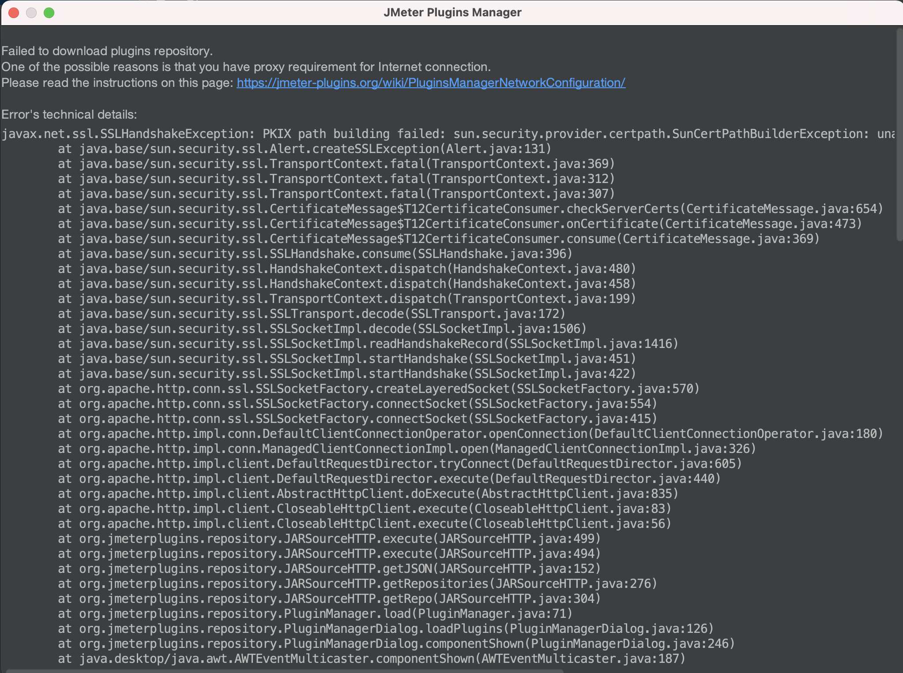This screenshot has height=673, width=903.
Task: Click the startHandshake(SSLSocketImpl.java:422) line
Action: point(347,374)
